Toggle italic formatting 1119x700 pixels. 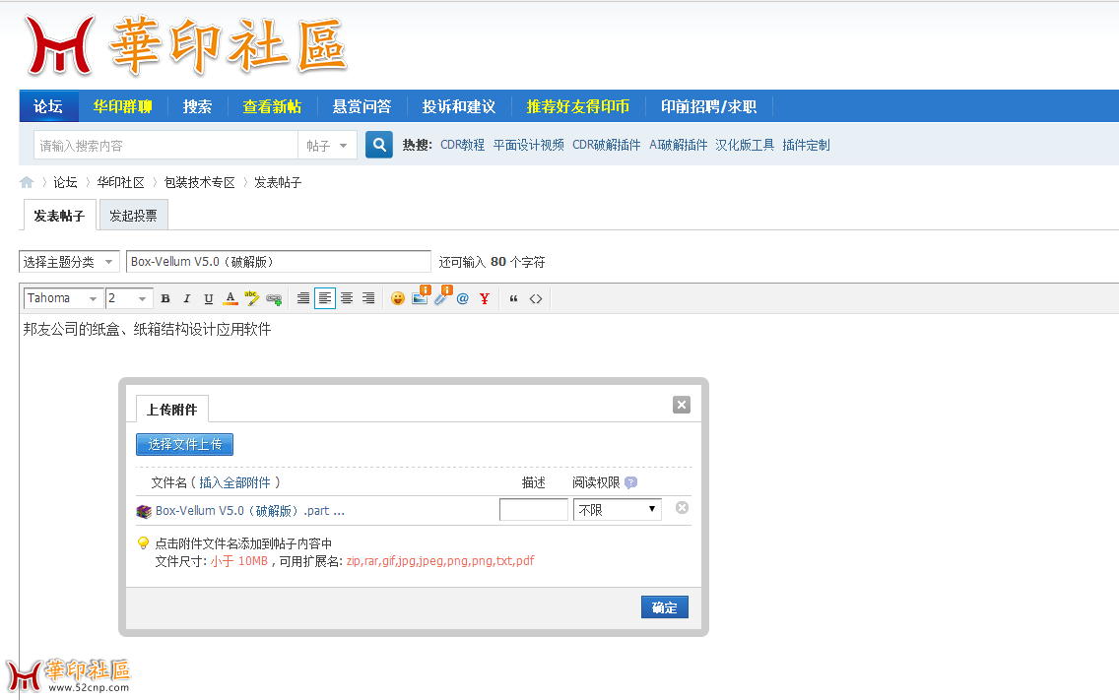pyautogui.click(x=185, y=298)
